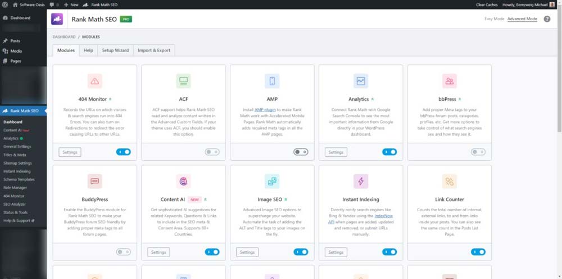Open Help & Support in sidebar
The width and height of the screenshot is (562, 279).
click(19, 221)
